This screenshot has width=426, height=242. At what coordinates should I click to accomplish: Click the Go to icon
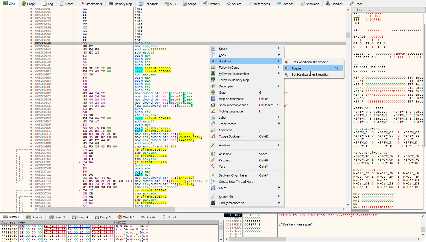213,188
